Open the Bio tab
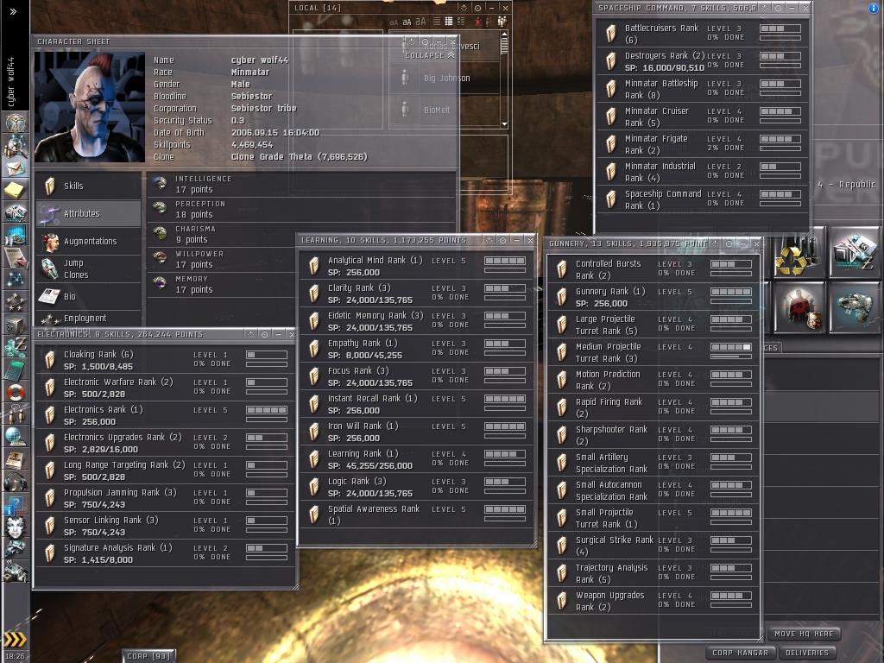884x663 pixels. [x=89, y=296]
